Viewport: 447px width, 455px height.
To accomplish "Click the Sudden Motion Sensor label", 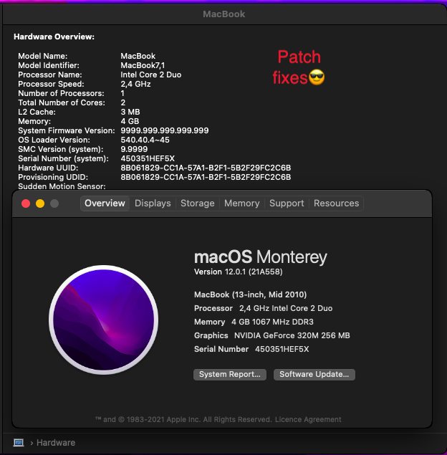I will pos(62,186).
